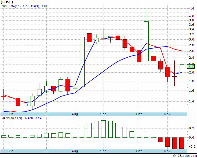Click the 2.6 price axis label
This screenshot has height=158, width=197.
coord(191,51)
